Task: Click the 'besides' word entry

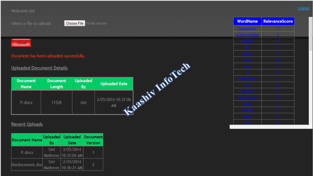Action: [247, 91]
